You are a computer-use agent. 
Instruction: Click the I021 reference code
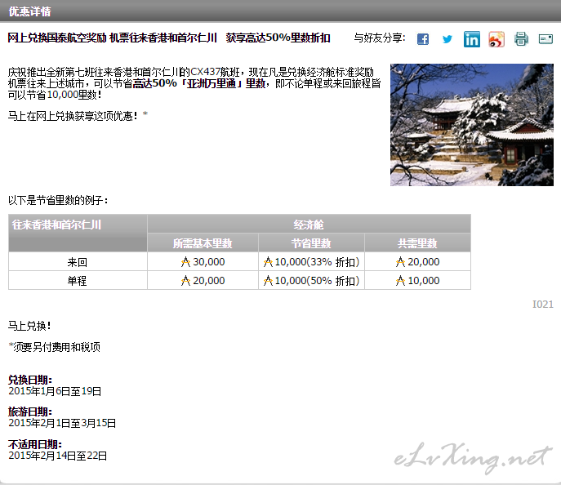tap(543, 305)
